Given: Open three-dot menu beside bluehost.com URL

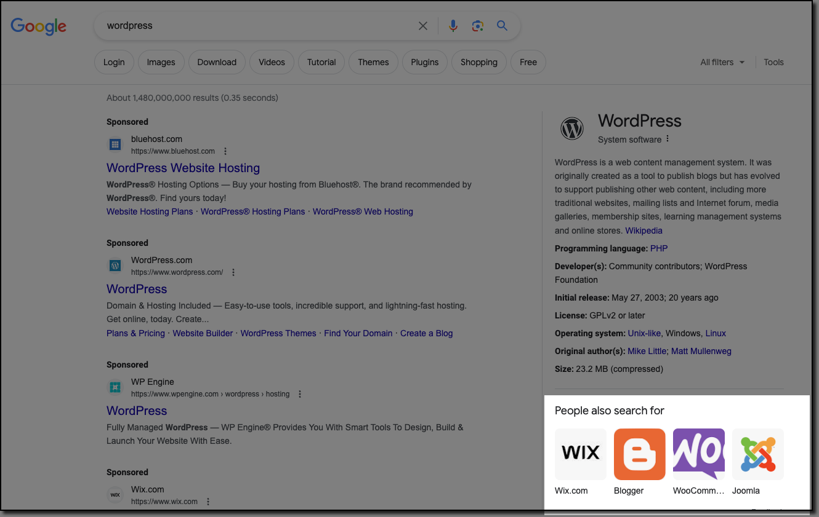Looking at the screenshot, I should pyautogui.click(x=225, y=151).
